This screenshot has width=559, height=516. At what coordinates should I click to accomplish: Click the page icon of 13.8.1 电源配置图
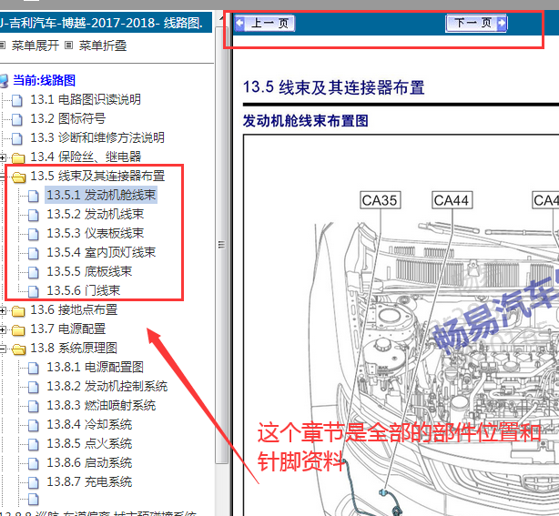33,368
